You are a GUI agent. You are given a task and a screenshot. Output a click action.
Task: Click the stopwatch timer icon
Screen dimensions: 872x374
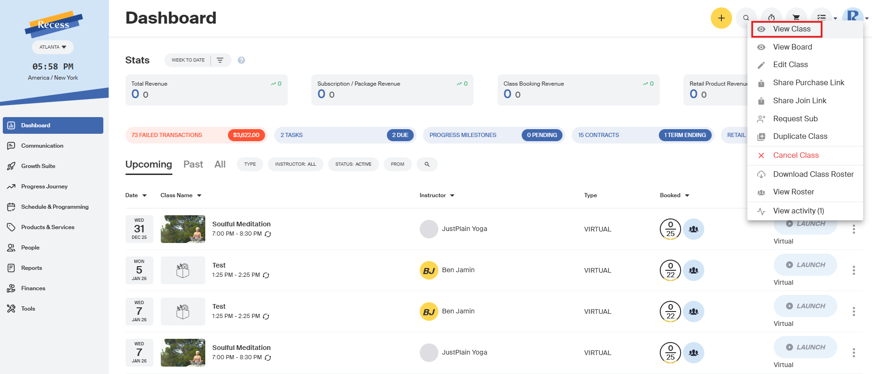click(x=771, y=18)
